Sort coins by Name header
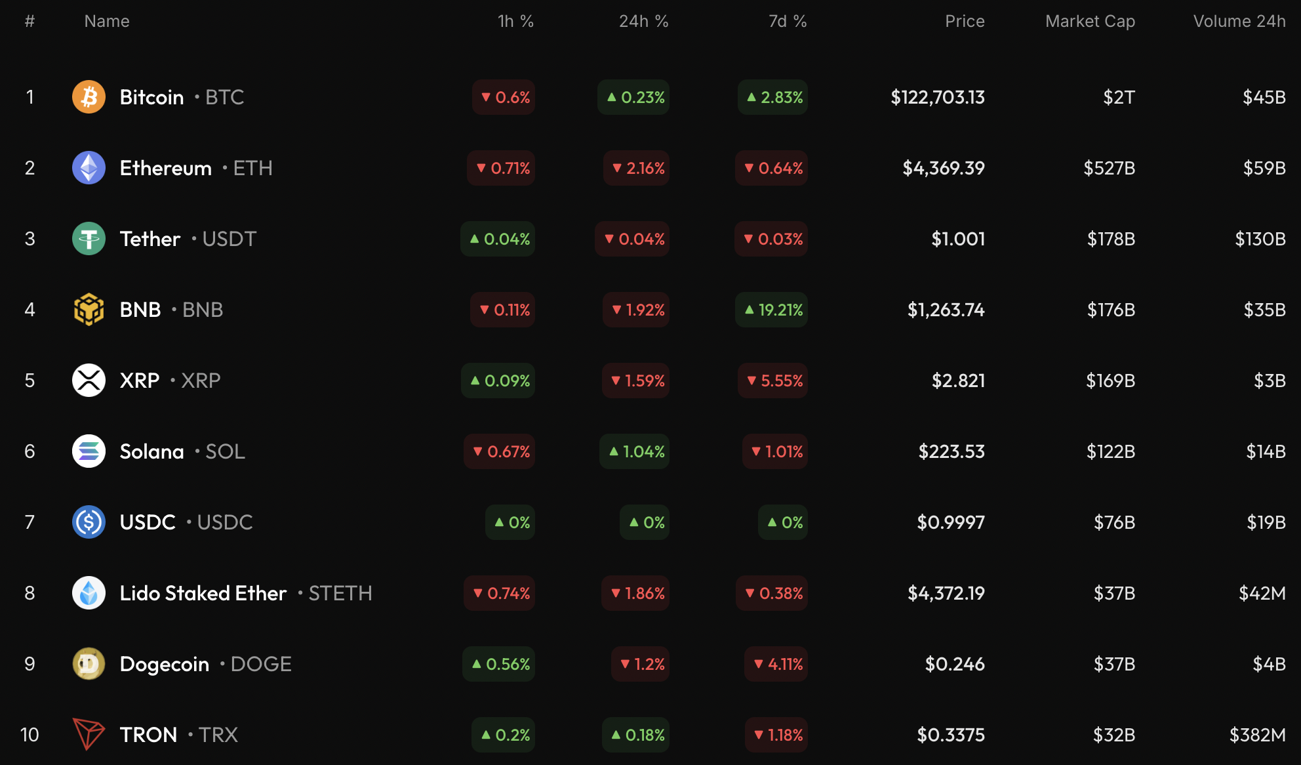 107,22
